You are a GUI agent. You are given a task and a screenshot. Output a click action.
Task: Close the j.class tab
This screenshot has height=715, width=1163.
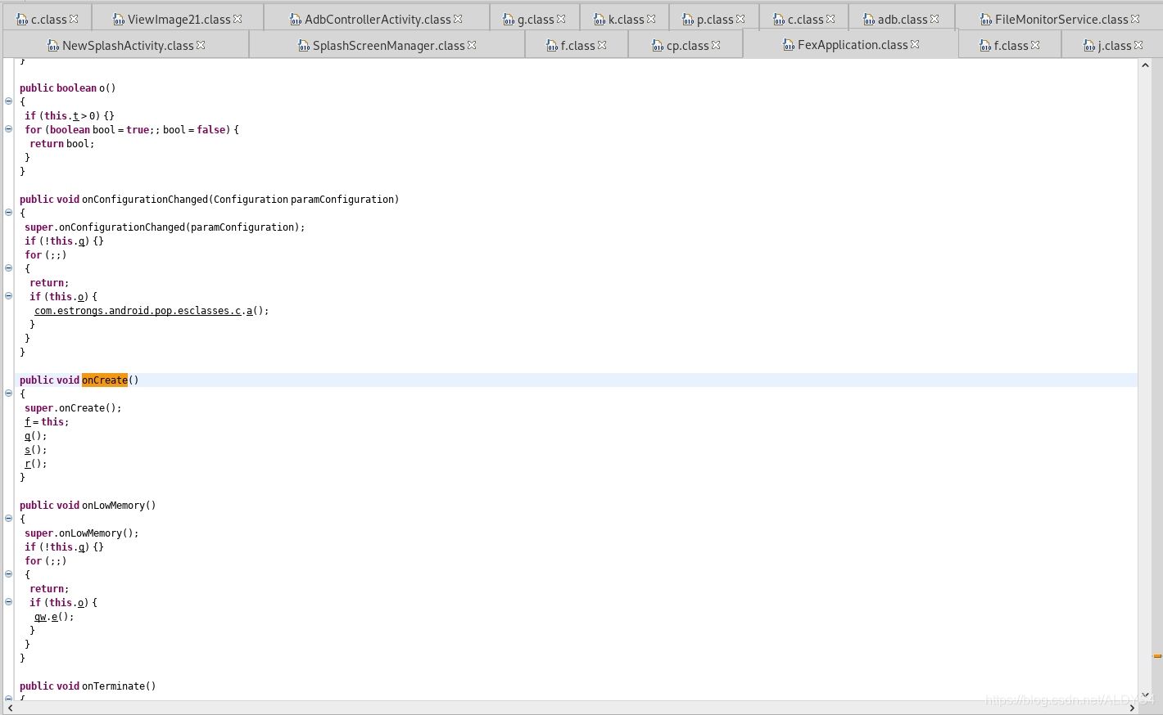[x=1138, y=45]
